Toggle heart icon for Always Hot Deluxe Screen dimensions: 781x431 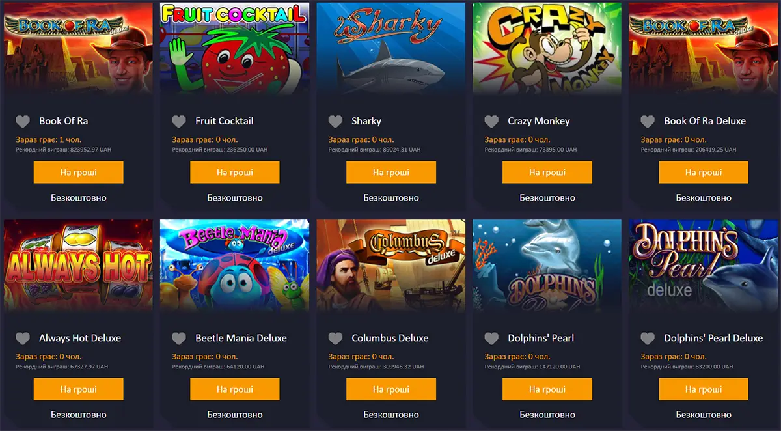[23, 339]
